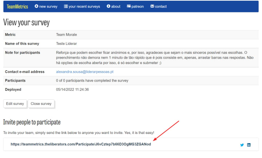Click the 'To invite your team' instruction text
Screen dimensions: 262x158
pos(79,133)
